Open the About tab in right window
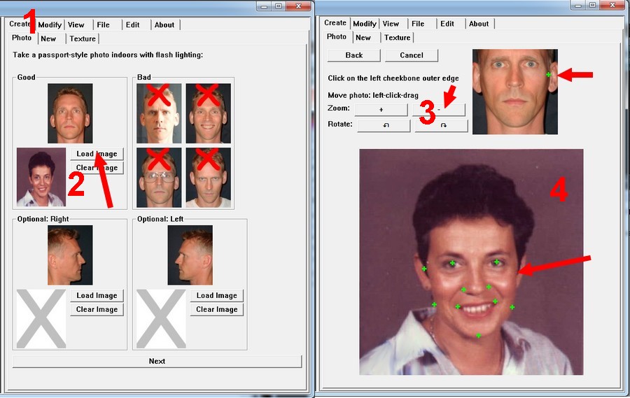Image resolution: width=630 pixels, height=398 pixels. [479, 24]
